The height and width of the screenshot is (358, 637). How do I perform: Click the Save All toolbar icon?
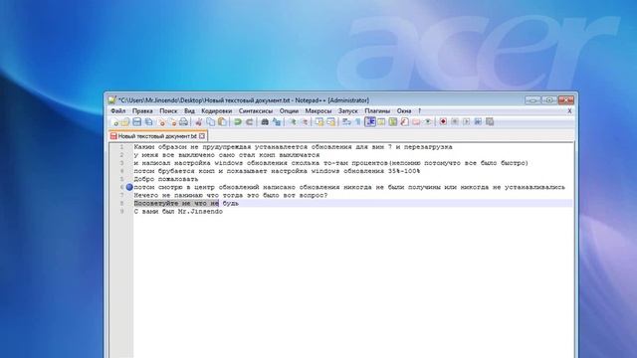coord(149,121)
